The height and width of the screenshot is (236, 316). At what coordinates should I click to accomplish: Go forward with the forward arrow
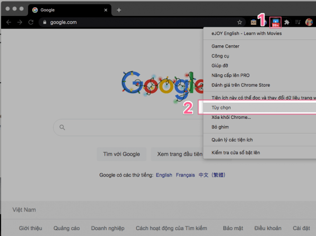click(20, 22)
